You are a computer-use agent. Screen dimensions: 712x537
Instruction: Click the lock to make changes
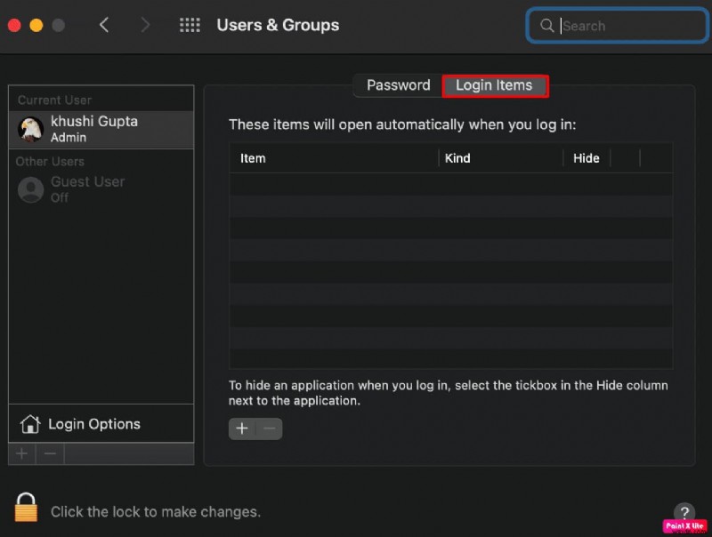pyautogui.click(x=26, y=508)
